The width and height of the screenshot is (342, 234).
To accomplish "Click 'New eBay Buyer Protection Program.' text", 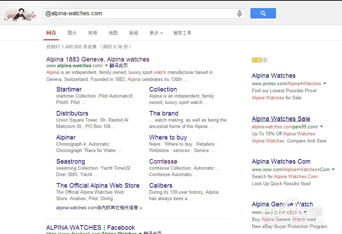I will pos(290,226).
